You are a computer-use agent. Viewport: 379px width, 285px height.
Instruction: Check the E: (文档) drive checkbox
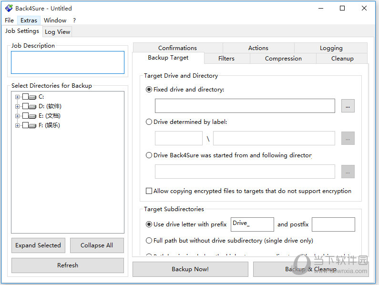(25, 115)
